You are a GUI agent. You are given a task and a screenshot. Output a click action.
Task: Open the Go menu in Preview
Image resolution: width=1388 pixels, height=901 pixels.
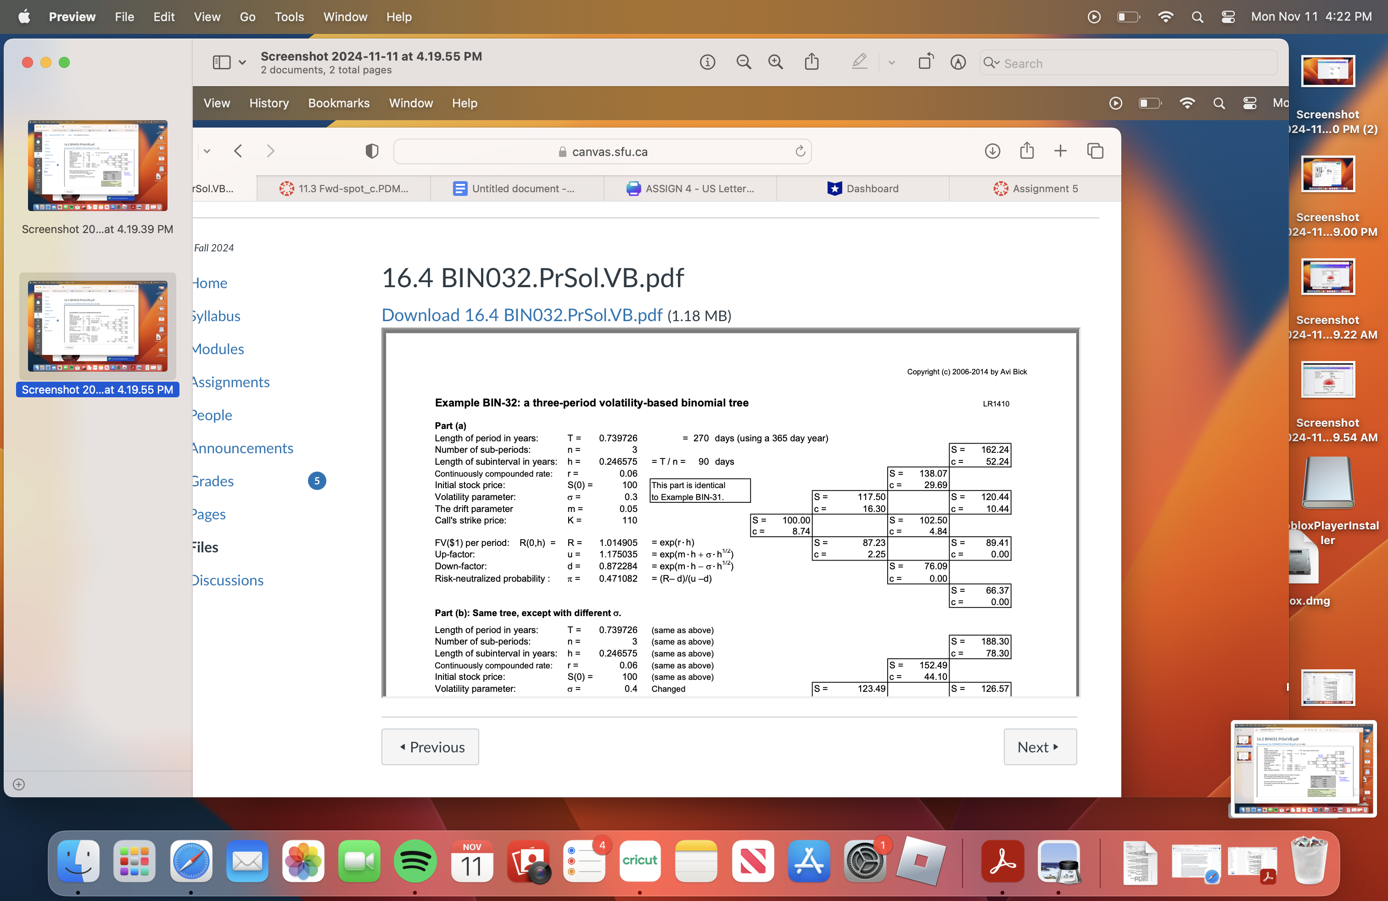(247, 17)
